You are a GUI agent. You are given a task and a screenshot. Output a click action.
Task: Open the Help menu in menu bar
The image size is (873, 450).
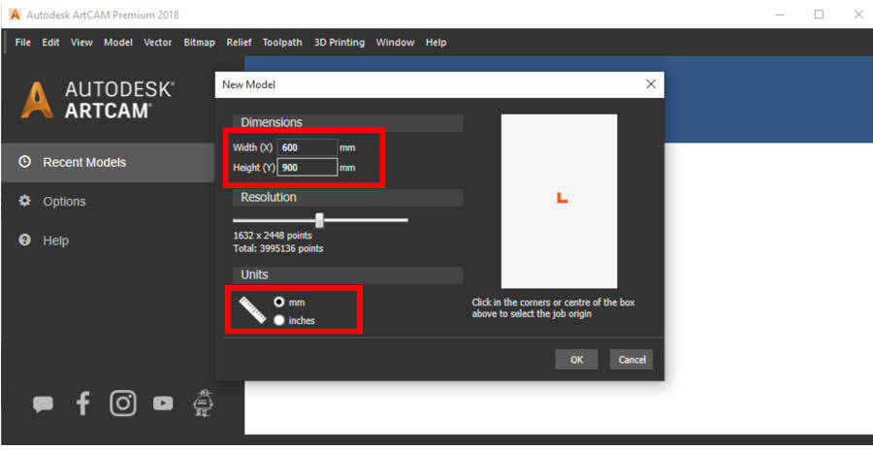(436, 43)
